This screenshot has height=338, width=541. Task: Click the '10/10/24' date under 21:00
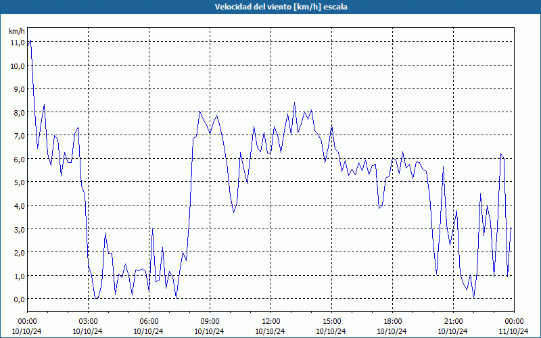click(453, 331)
